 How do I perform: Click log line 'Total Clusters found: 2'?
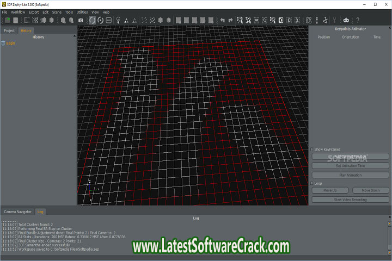point(27,225)
